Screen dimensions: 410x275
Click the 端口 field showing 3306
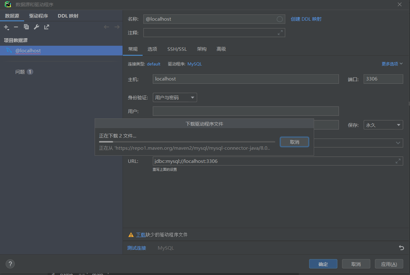(x=383, y=79)
